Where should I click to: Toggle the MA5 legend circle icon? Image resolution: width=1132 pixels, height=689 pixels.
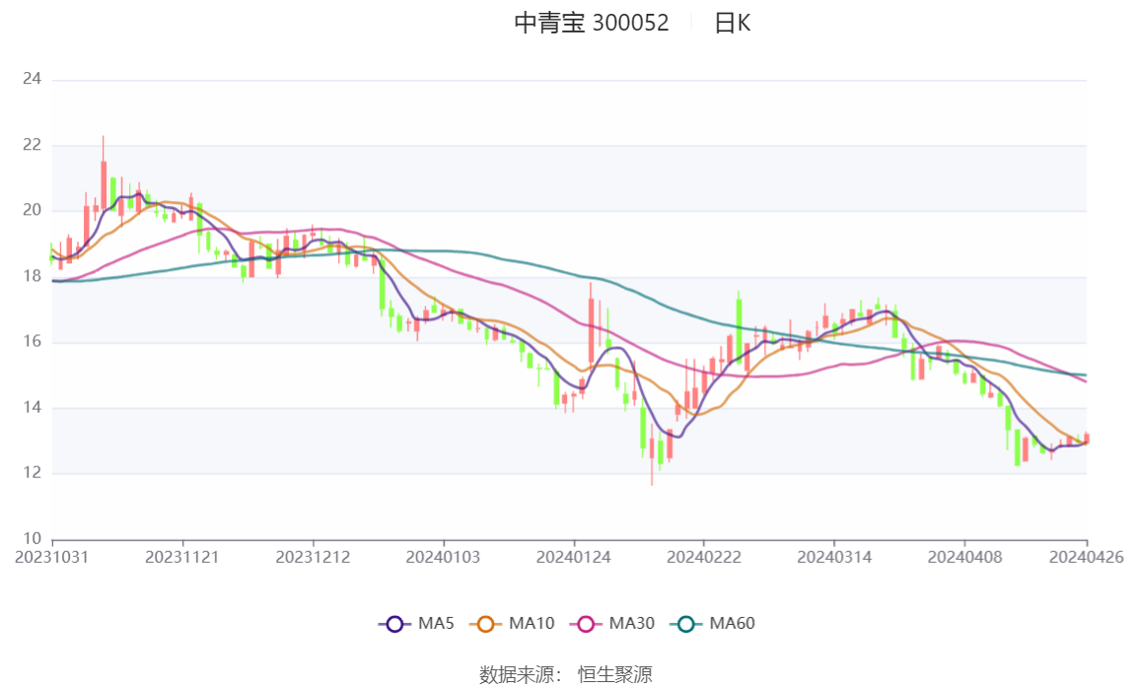coord(394,624)
